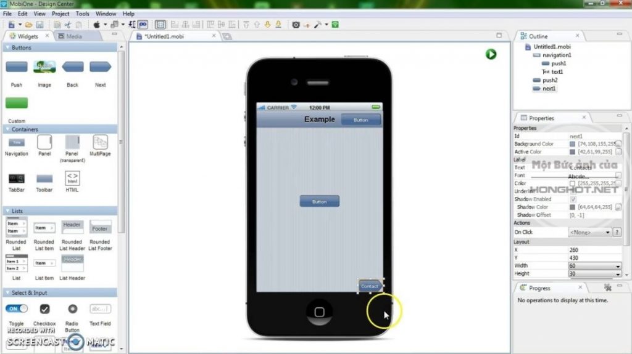This screenshot has width=632, height=354.
Task: Click the Contact next button on canvas
Action: (370, 286)
